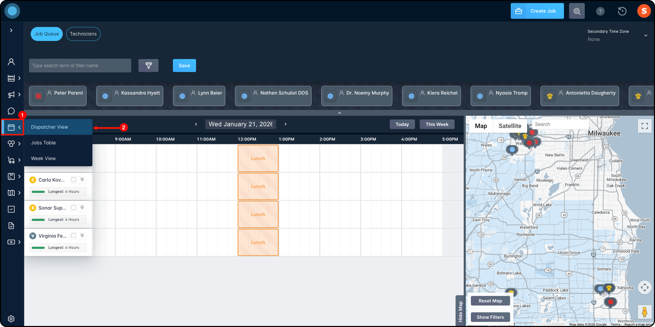This screenshot has height=327, width=655.
Task: Jump to Today in schedule
Action: tap(402, 124)
